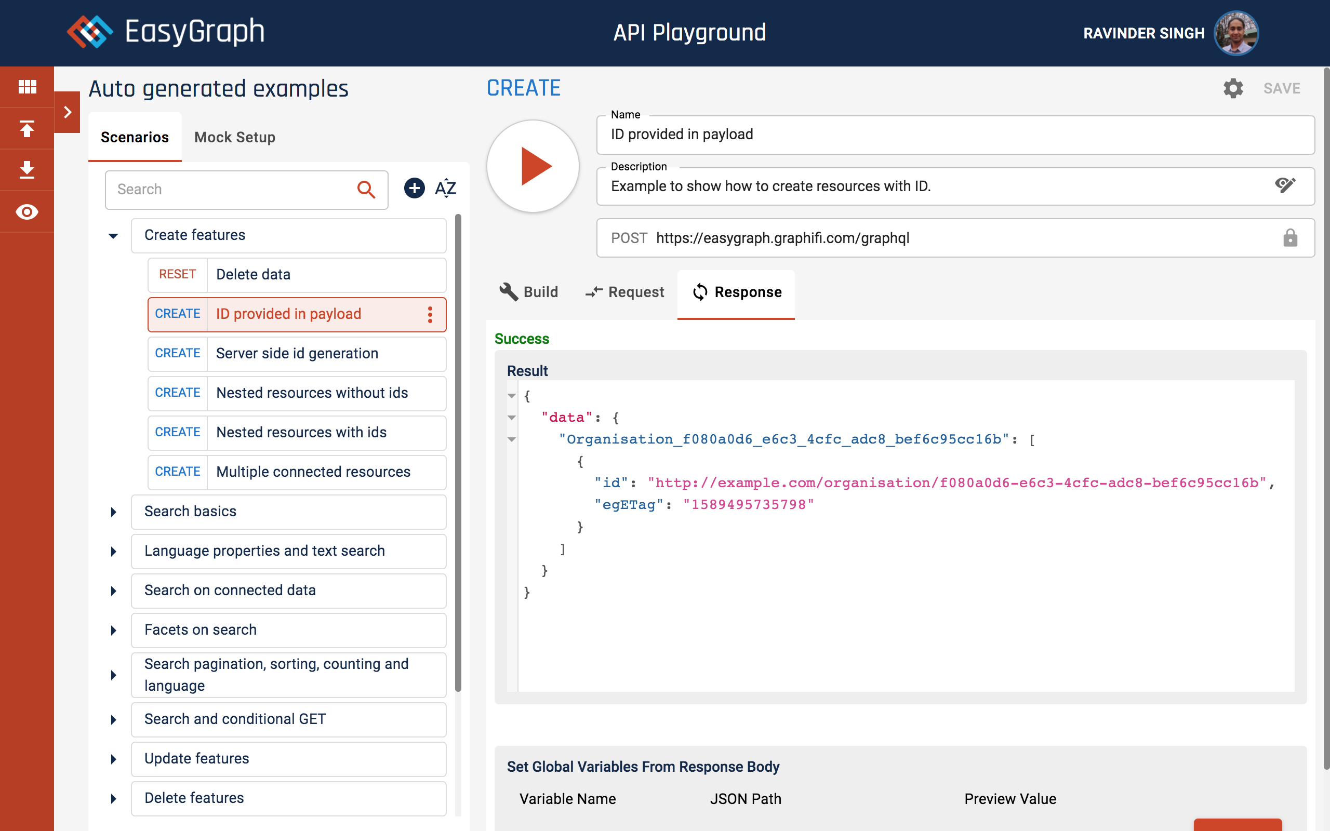
Task: Add a new scenario with plus icon
Action: [415, 189]
